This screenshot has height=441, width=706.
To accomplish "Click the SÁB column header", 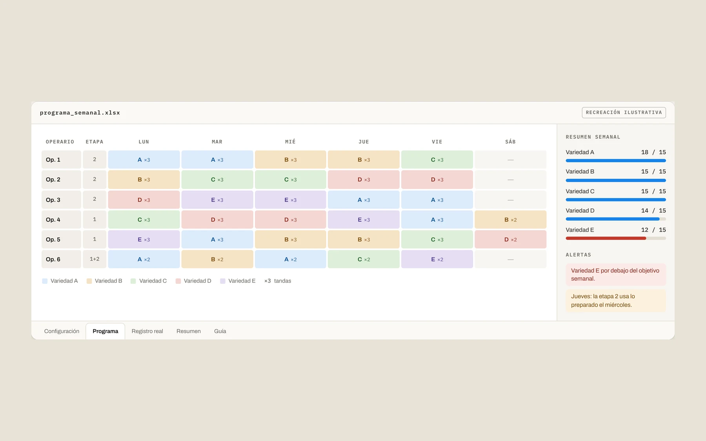I will click(x=510, y=142).
